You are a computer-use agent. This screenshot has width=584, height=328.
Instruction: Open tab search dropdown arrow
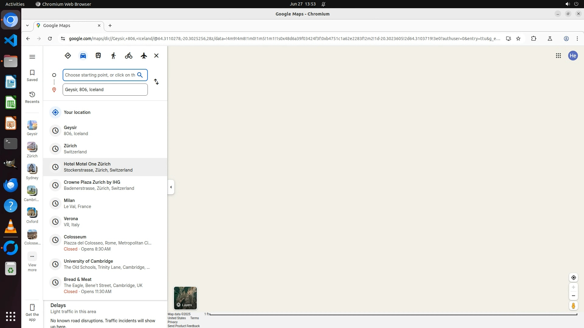pos(27,26)
